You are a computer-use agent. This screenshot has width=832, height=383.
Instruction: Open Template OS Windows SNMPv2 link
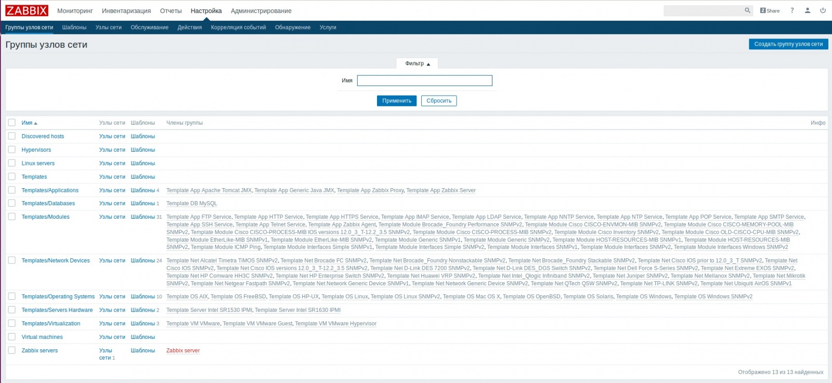click(713, 296)
